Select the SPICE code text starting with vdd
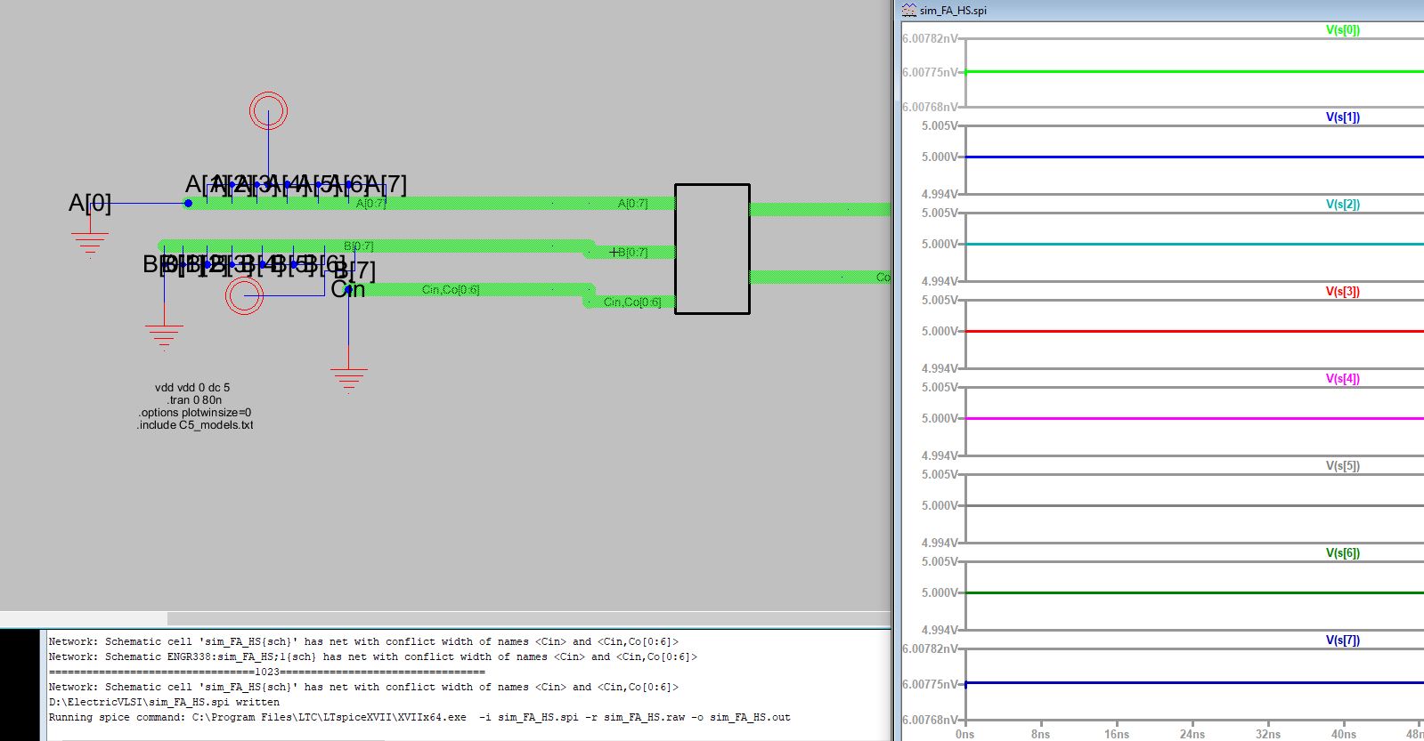This screenshot has width=1424, height=741. click(x=194, y=407)
